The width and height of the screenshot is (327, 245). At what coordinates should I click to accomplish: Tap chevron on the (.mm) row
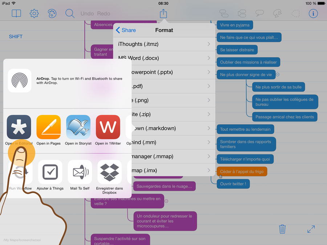209,142
